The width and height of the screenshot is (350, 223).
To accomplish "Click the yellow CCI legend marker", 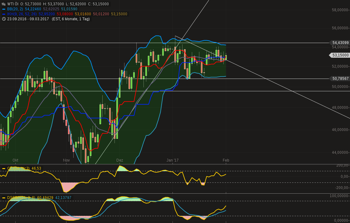I will click(3, 168).
